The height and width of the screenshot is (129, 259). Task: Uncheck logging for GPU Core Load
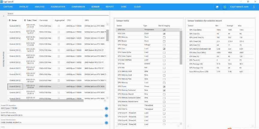pos(164,49)
